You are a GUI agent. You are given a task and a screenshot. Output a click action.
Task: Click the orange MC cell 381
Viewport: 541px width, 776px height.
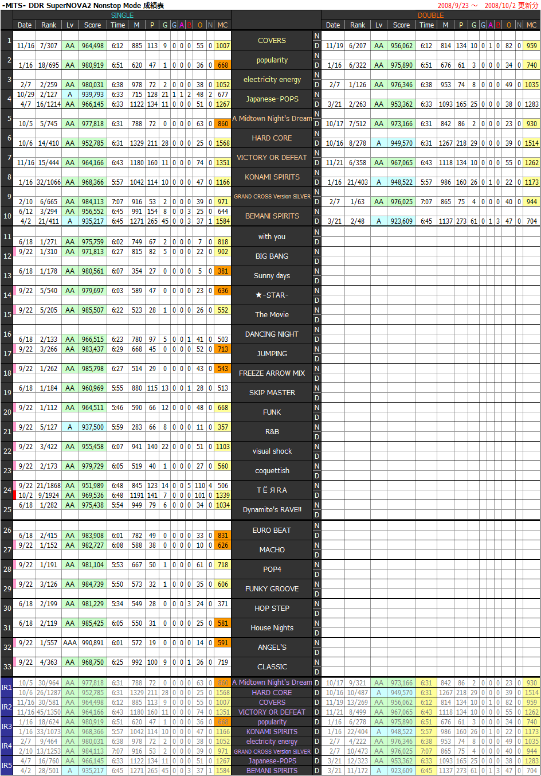[x=222, y=271]
